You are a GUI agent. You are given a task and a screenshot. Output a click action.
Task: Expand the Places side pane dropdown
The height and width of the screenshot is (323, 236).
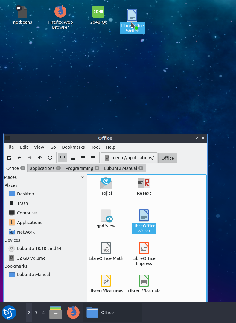coord(82,177)
